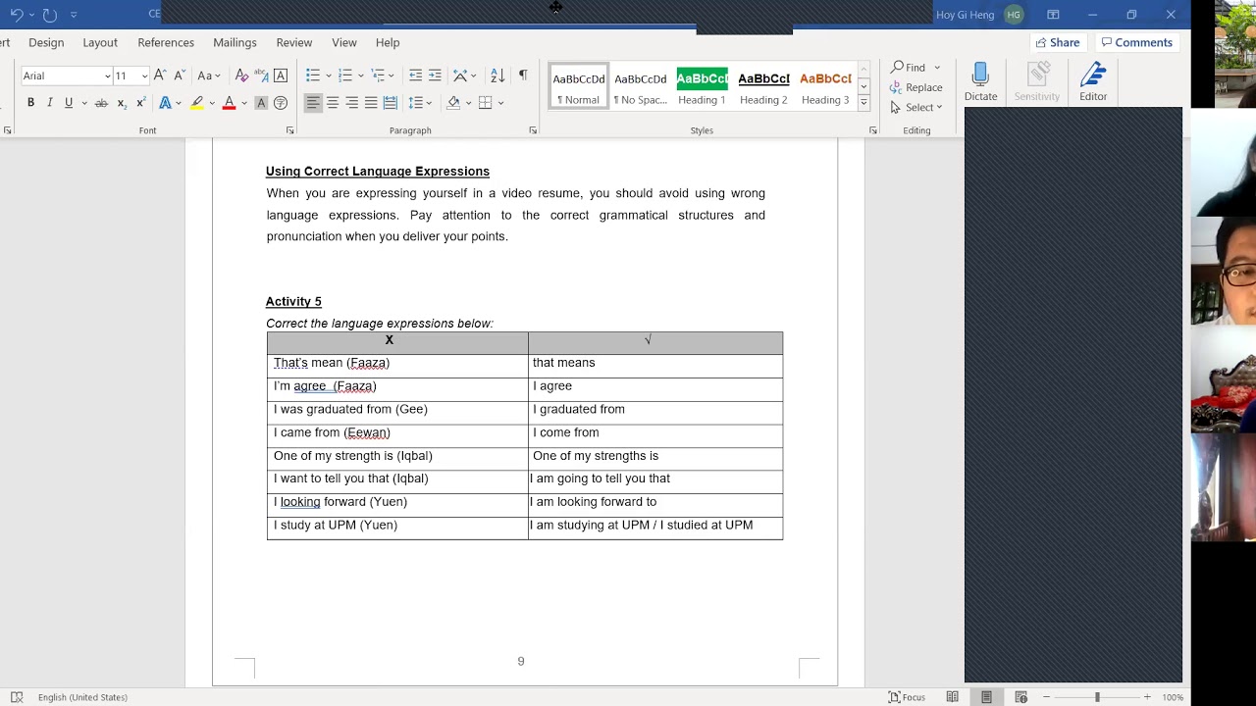1256x706 pixels.
Task: Expand underline style dropdown arrow
Action: (83, 103)
